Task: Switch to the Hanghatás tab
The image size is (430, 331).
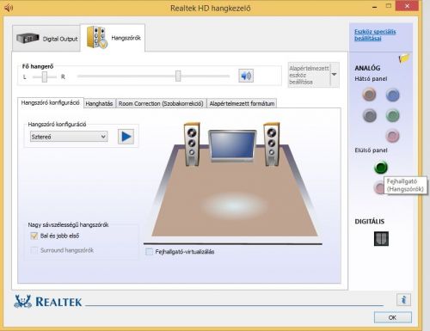Action: tap(99, 103)
